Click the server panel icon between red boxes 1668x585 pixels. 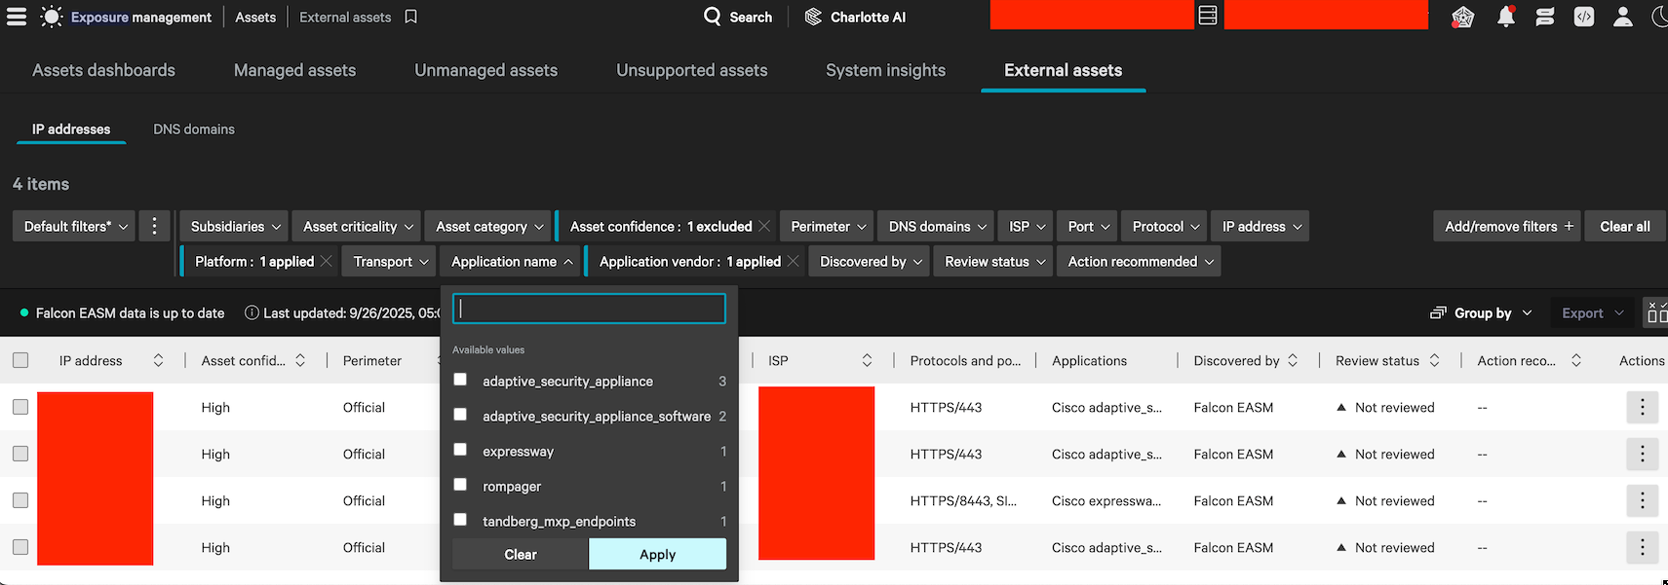(1208, 16)
